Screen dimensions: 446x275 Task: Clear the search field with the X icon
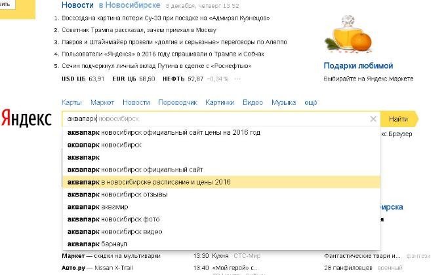click(x=373, y=119)
